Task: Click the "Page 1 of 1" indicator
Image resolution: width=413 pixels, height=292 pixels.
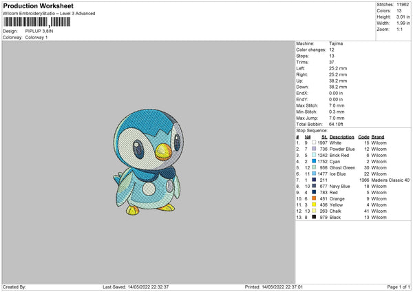Action: tap(399, 287)
